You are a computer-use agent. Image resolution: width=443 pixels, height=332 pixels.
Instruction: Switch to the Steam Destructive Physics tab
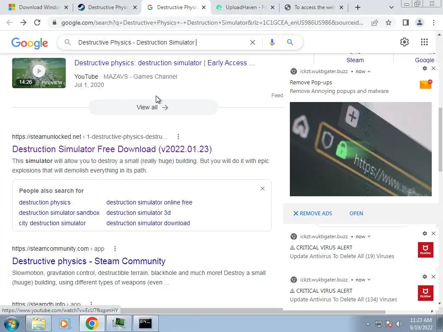point(107,8)
